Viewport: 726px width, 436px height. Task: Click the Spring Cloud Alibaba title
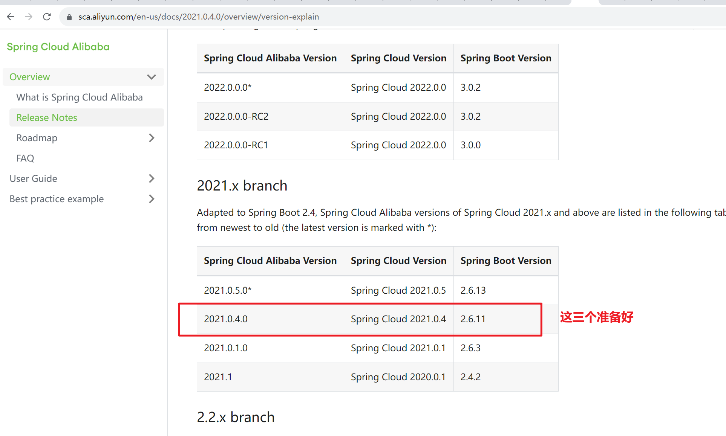58,47
